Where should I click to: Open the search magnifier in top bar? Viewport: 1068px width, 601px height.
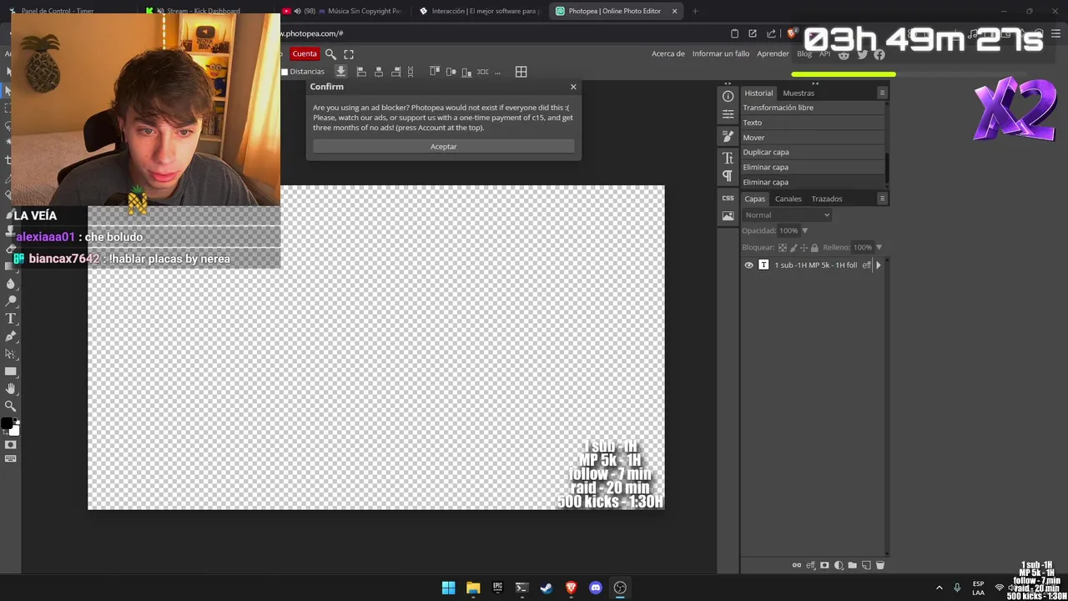[x=330, y=53]
